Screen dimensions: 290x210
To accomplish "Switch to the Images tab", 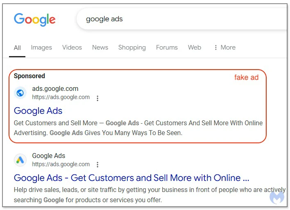I will pyautogui.click(x=41, y=47).
